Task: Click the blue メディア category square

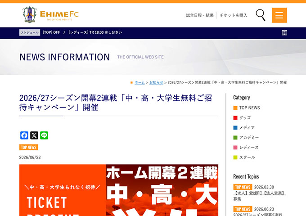Action: [235, 128]
